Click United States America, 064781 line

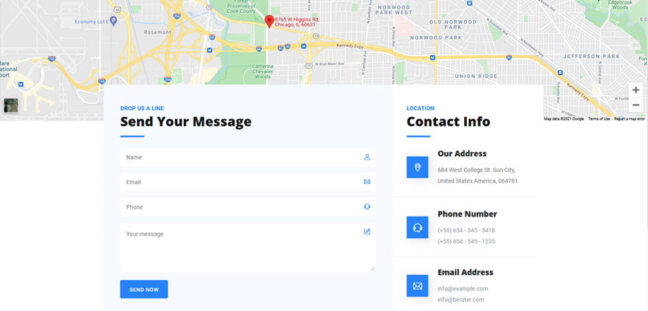pyautogui.click(x=479, y=181)
